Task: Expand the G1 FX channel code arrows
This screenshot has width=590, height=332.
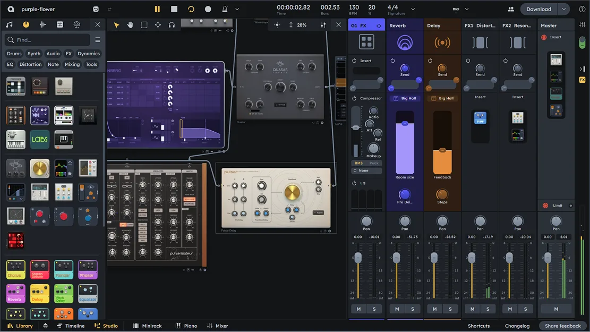Action: (379, 25)
